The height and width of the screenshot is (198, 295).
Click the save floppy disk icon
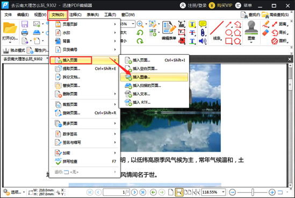click(25, 24)
